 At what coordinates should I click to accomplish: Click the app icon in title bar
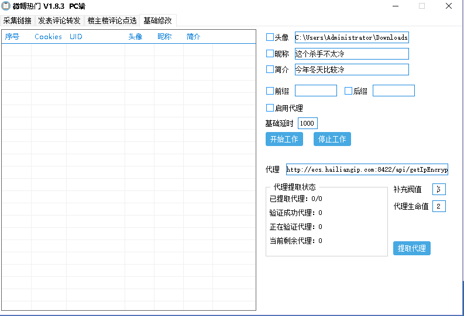click(x=6, y=6)
